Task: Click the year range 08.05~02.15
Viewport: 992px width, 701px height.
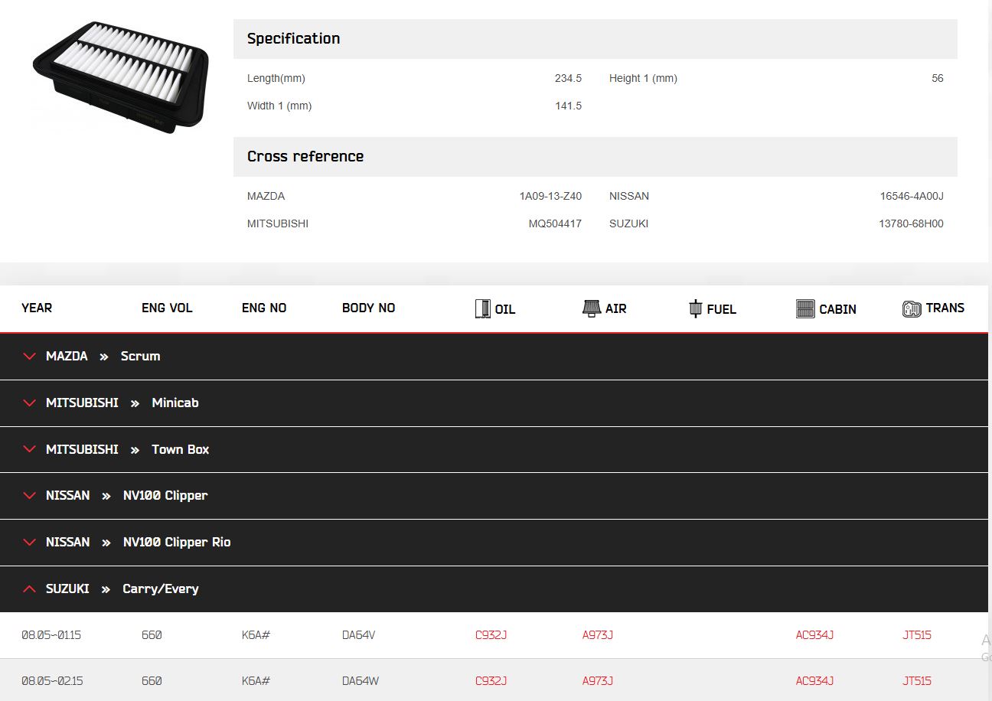Action: click(x=52, y=681)
